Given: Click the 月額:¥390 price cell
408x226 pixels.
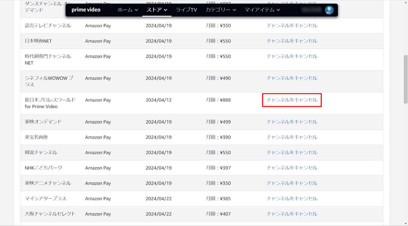Looking at the screenshot, I should [218, 137].
